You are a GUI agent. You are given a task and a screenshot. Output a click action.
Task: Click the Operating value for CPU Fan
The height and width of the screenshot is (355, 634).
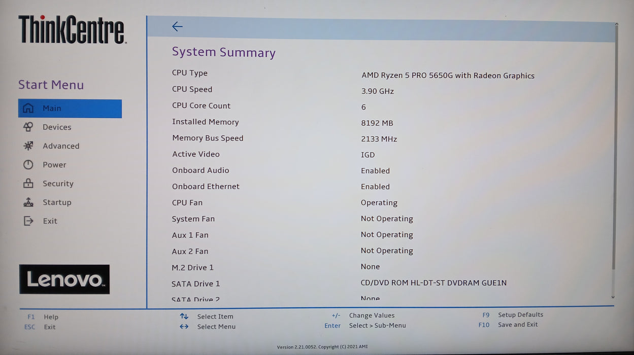coord(379,203)
